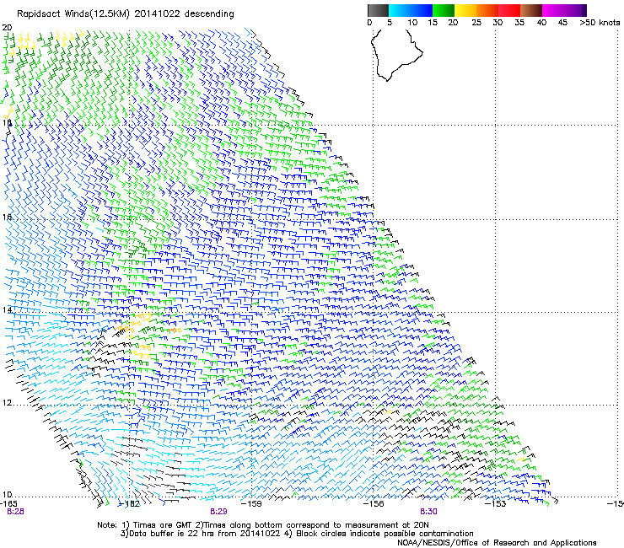624x548 pixels.
Task: Click the legend value "35"
Action: pos(519,23)
